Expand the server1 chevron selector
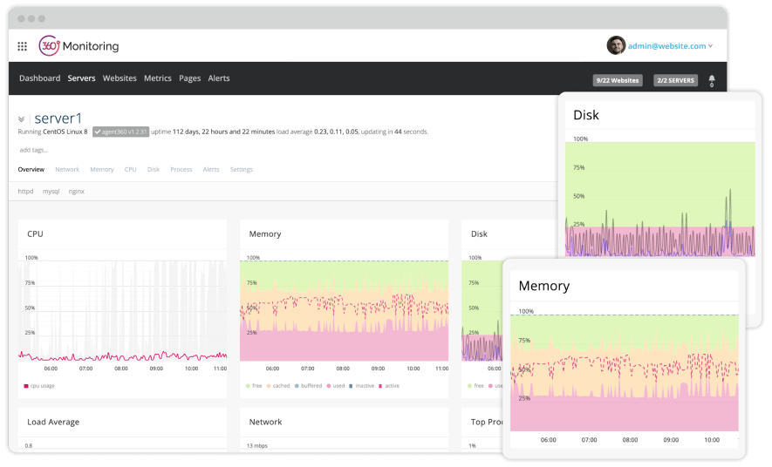This screenshot has width=772, height=467. tap(22, 119)
